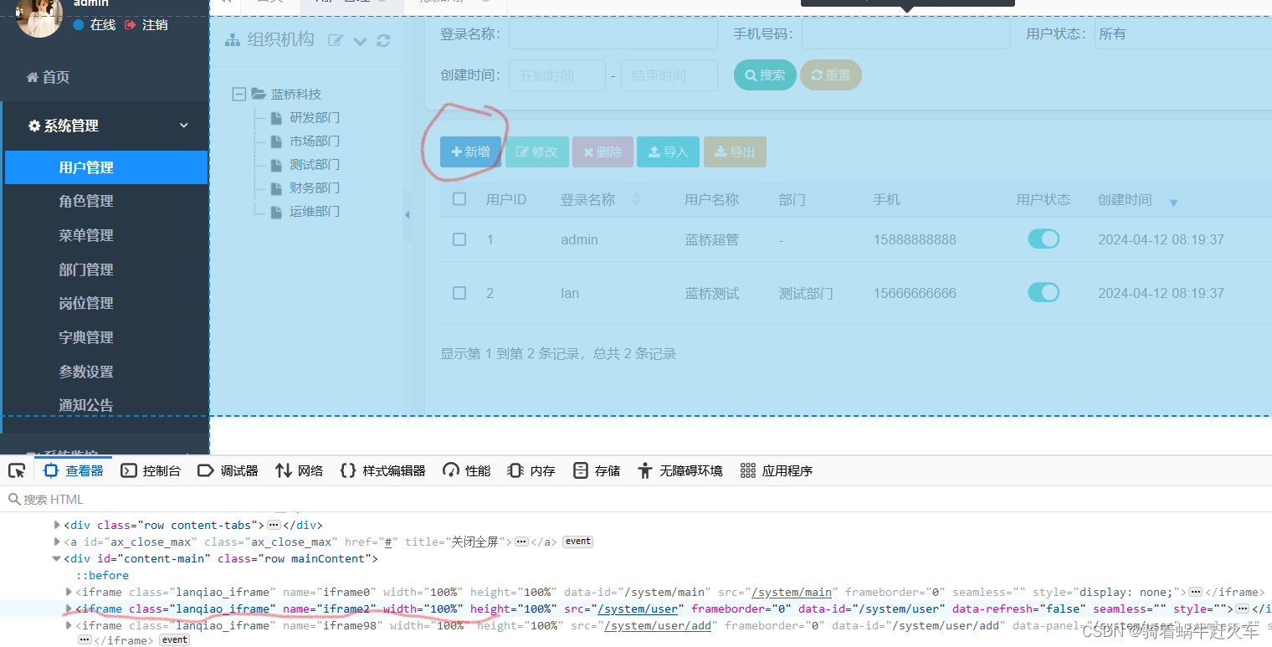1272x647 pixels.
Task: Open the 无障碍环境 accessibility icon
Action: 645,470
